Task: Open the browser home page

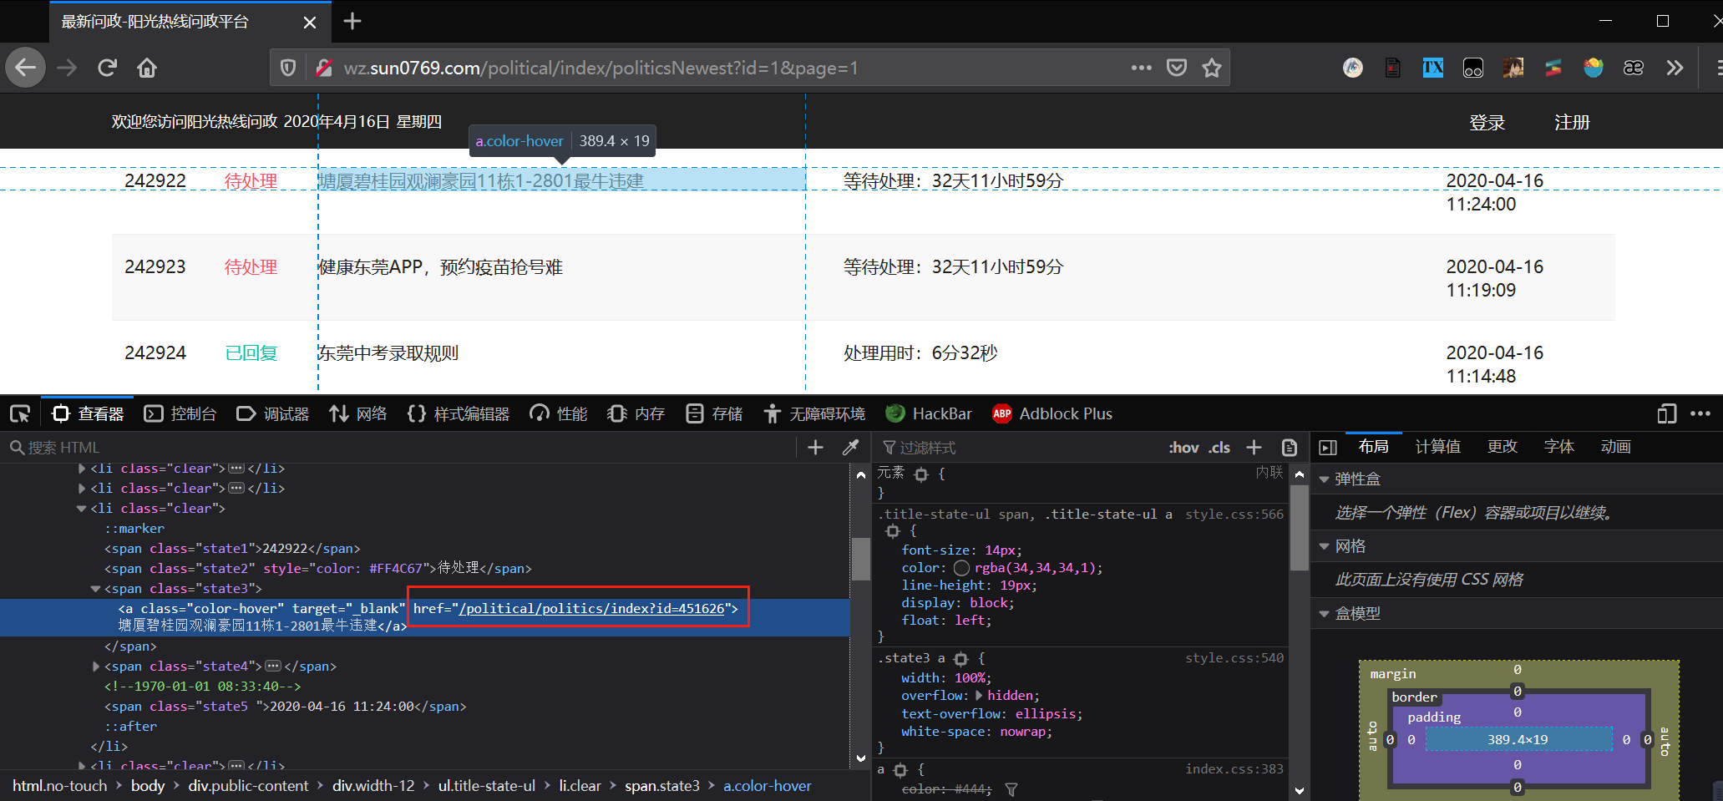Action: point(147,68)
